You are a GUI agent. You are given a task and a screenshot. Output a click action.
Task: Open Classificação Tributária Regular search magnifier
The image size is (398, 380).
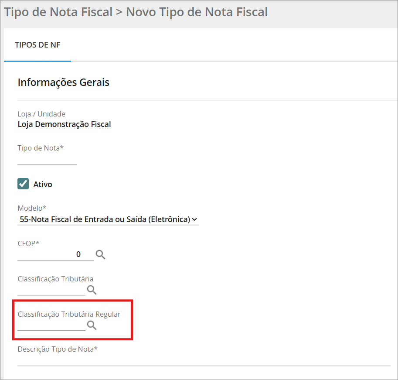point(92,325)
